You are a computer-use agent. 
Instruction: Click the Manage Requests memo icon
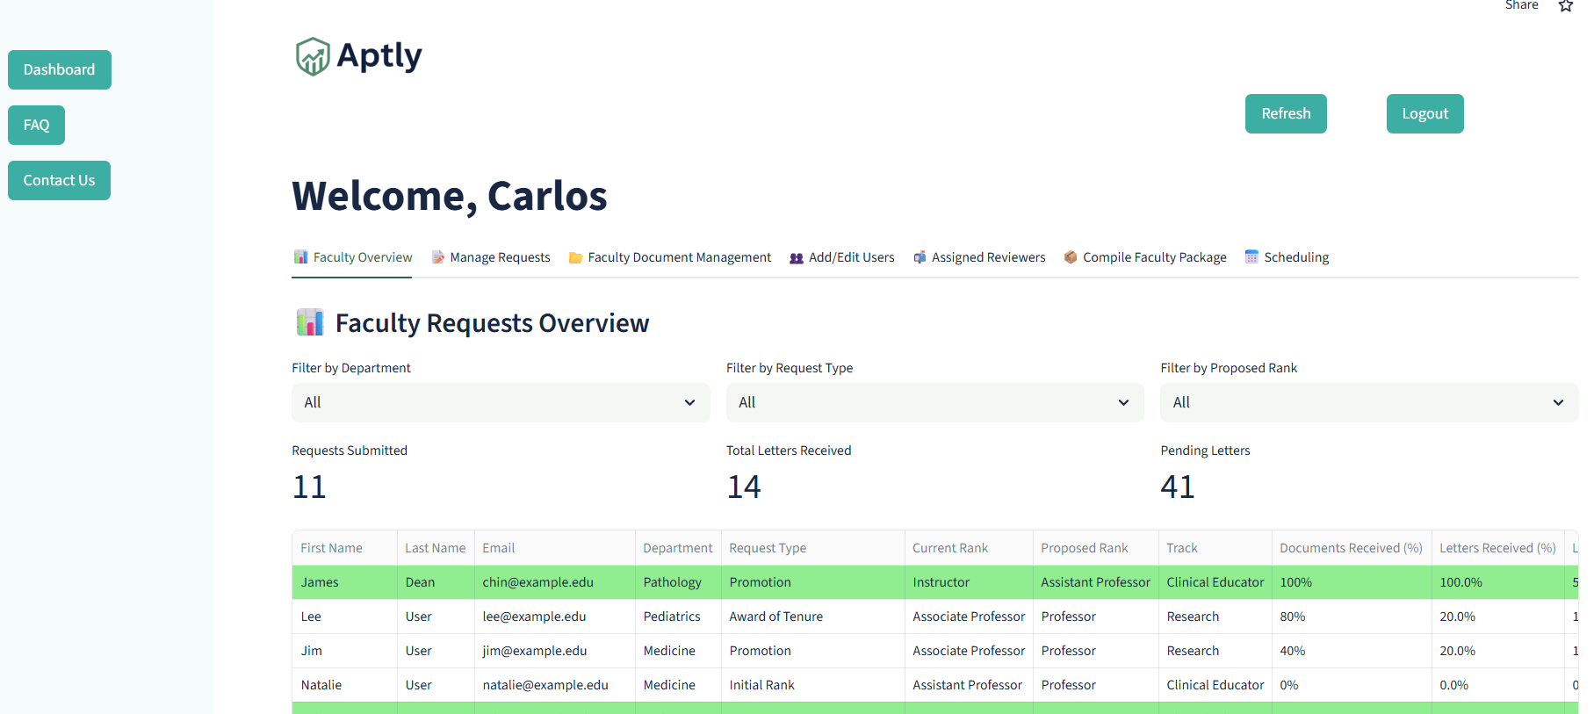coord(437,257)
